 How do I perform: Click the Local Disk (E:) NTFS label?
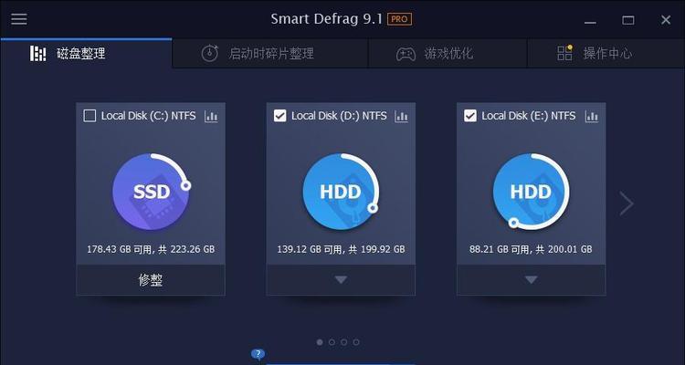pos(529,116)
